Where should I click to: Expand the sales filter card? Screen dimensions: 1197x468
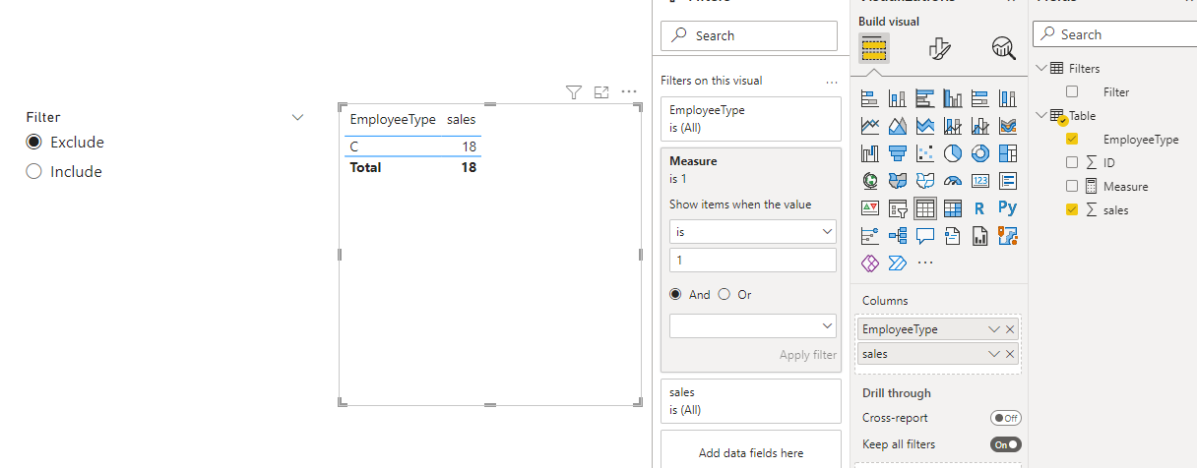751,401
